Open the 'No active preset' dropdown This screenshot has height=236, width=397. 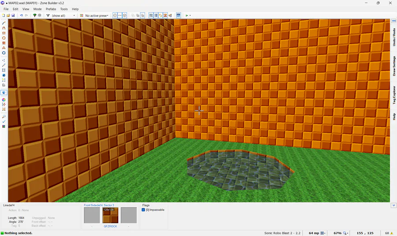(x=97, y=15)
